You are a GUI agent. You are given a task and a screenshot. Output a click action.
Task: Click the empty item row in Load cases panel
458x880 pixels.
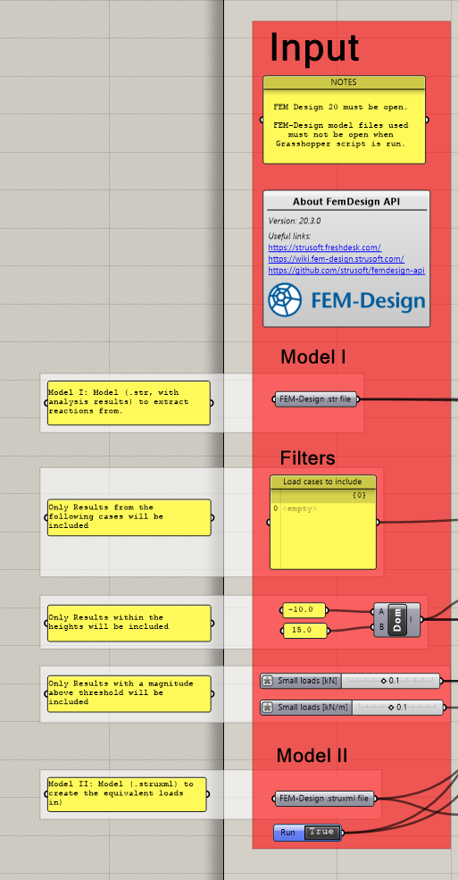tap(323, 508)
